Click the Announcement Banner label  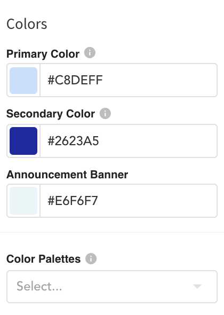point(67,175)
